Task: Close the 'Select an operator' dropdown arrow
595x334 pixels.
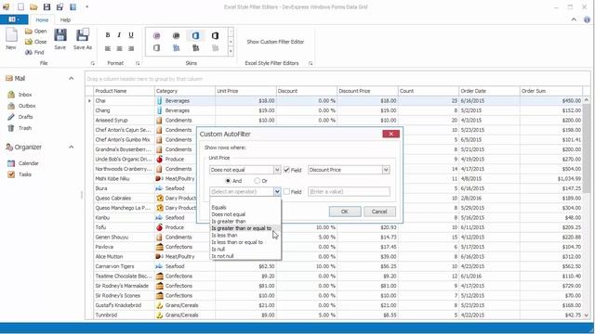Action: click(x=277, y=192)
